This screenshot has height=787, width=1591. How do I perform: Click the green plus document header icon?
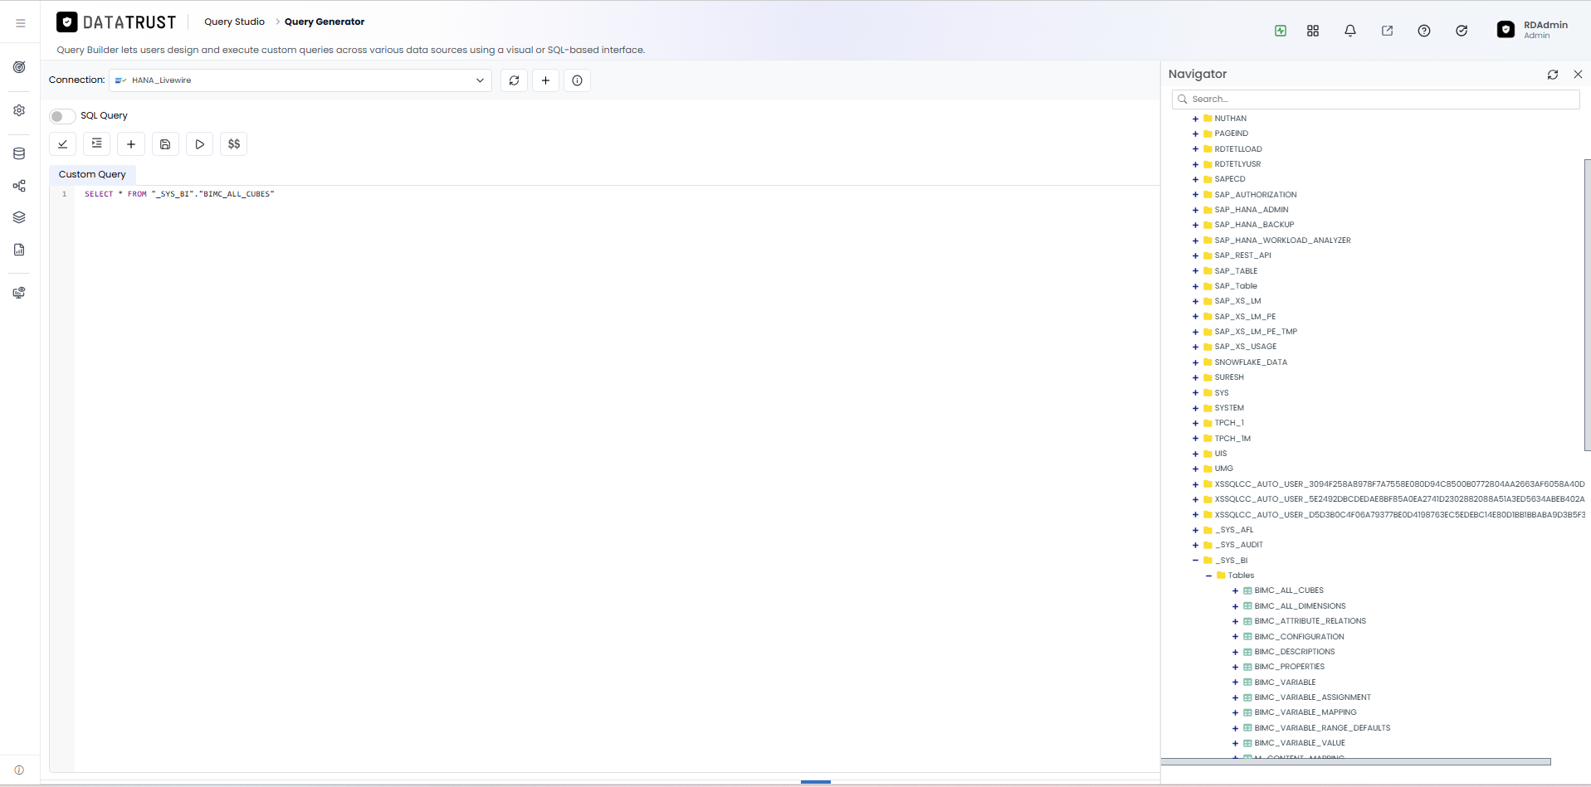(x=1281, y=31)
